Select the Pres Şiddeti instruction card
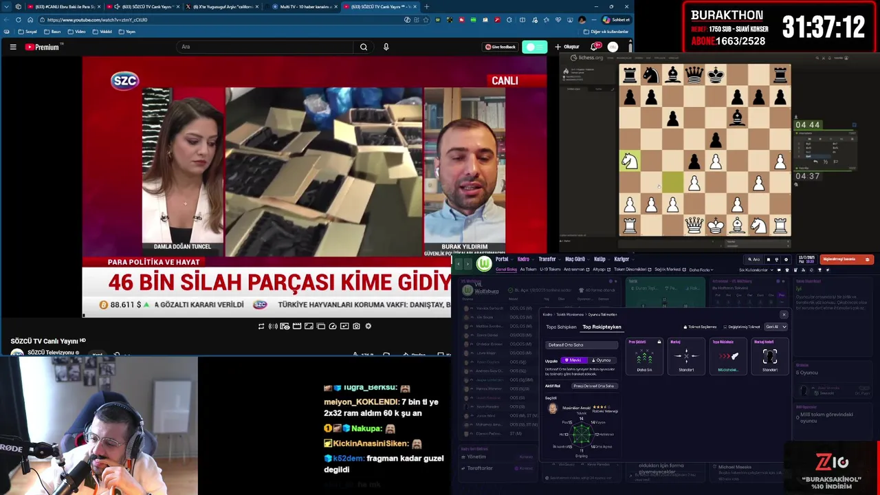This screenshot has width=880, height=495. point(644,356)
